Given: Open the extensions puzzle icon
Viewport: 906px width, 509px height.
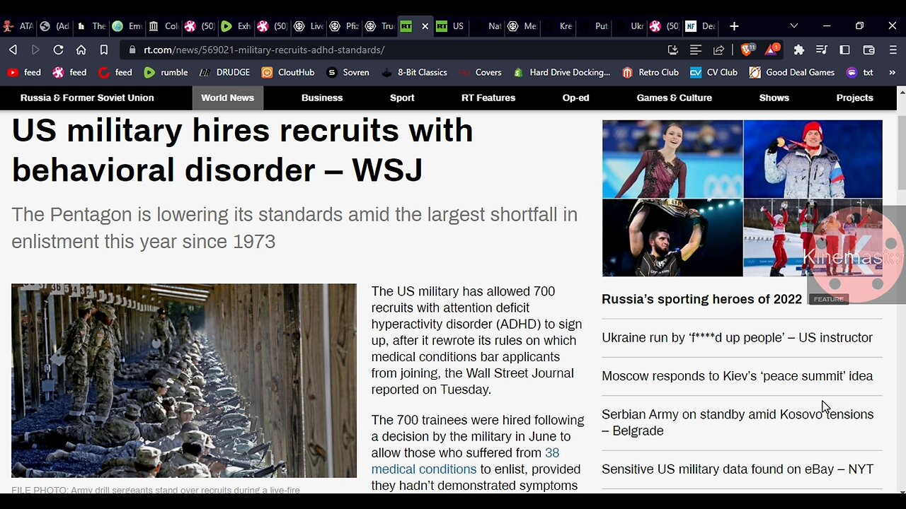Looking at the screenshot, I should [x=799, y=49].
